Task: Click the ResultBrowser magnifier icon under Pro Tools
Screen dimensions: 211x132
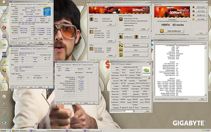Action: (x=121, y=37)
